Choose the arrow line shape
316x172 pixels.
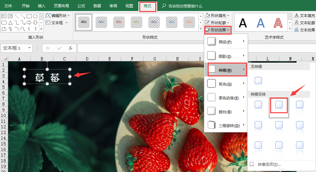tap(23, 16)
